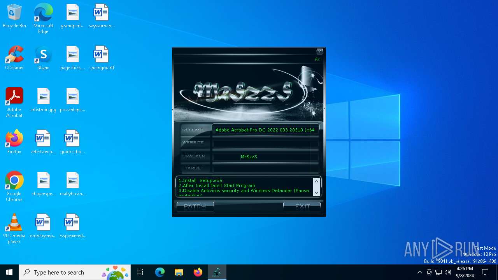Select the saywomen... Word document icon

click(x=102, y=16)
